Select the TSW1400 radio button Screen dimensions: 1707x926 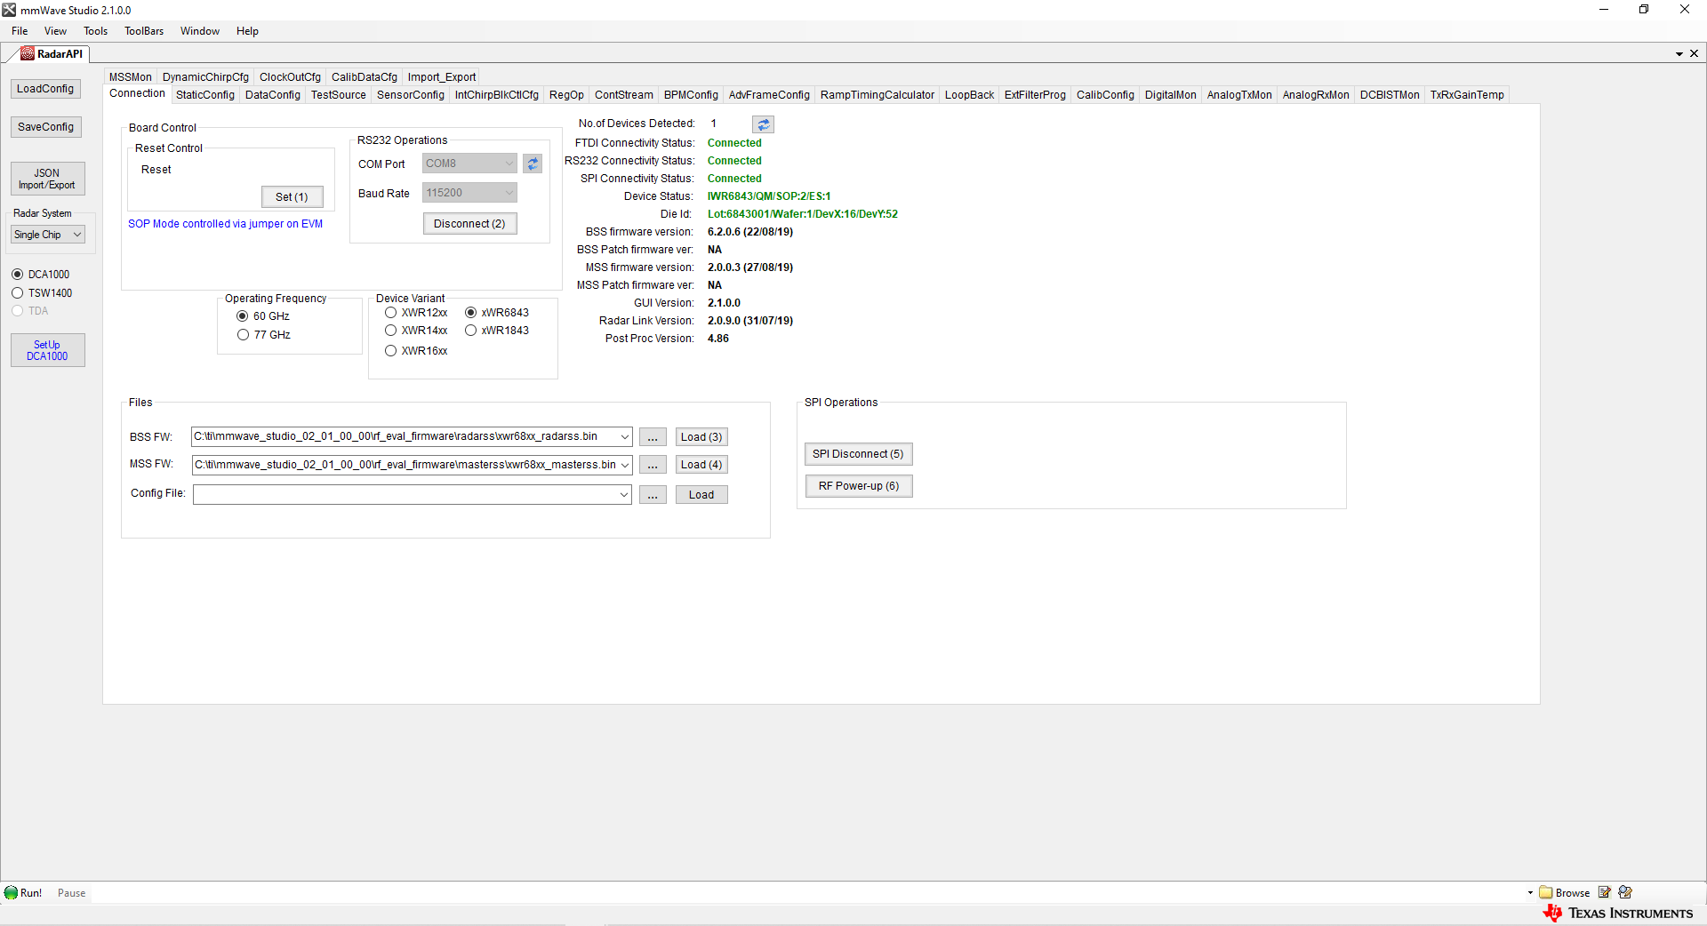17,293
